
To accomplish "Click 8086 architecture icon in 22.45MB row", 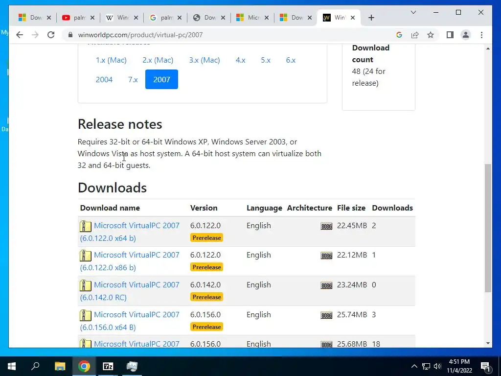I will (x=326, y=226).
